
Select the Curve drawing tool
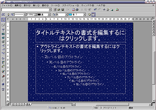click(3, 45)
